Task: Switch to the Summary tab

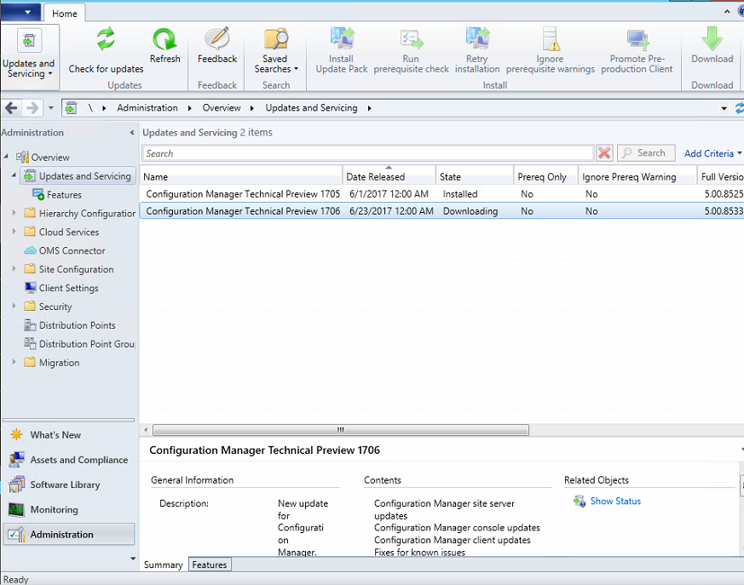Action: (x=164, y=565)
